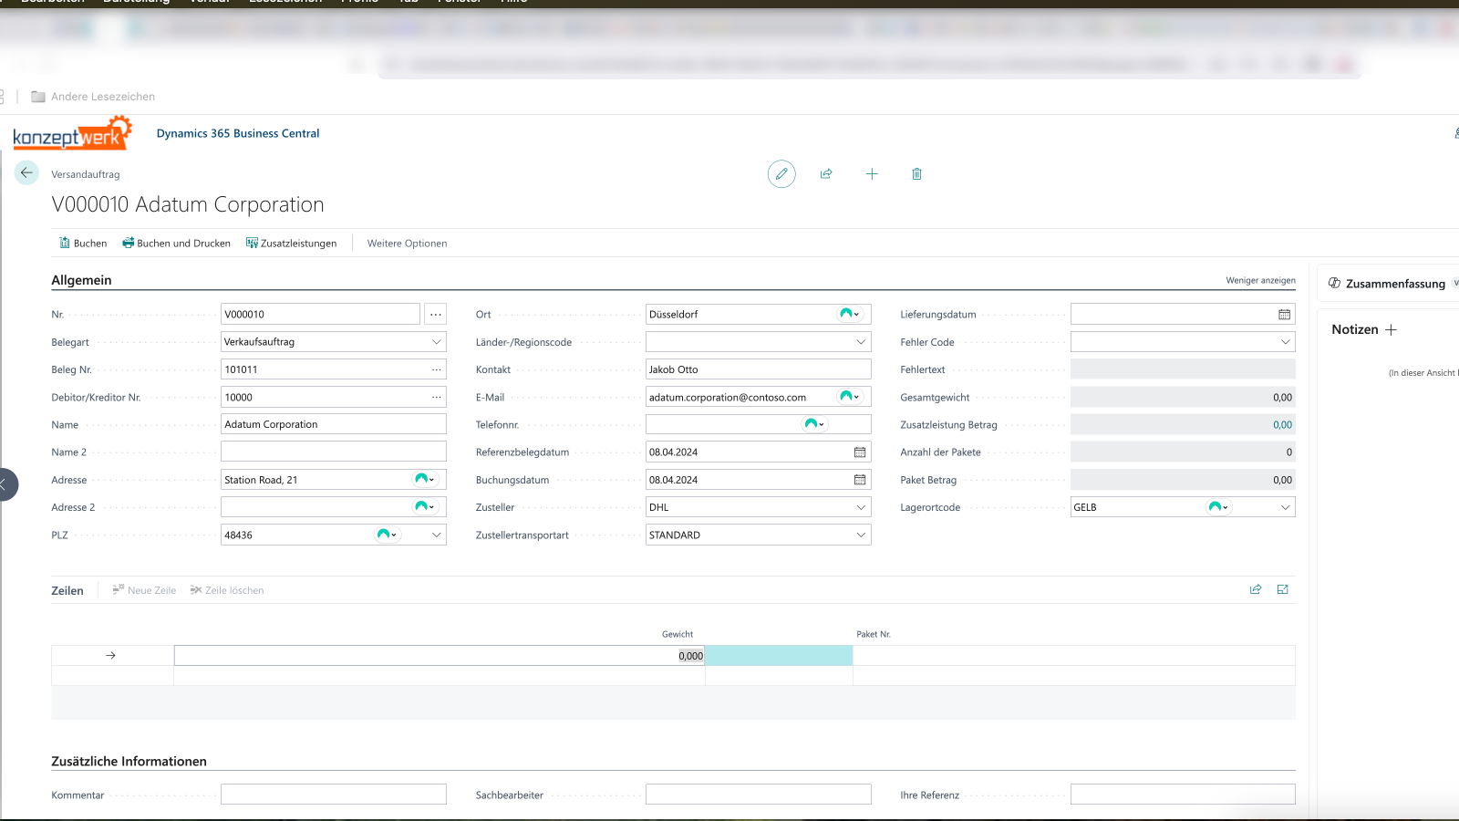Screen dimensions: 1459x821
Task: Click the Buchen action
Action: click(83, 244)
